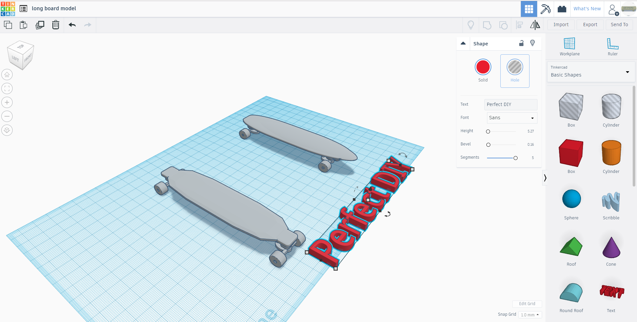Click the Export button
This screenshot has width=637, height=322.
590,25
